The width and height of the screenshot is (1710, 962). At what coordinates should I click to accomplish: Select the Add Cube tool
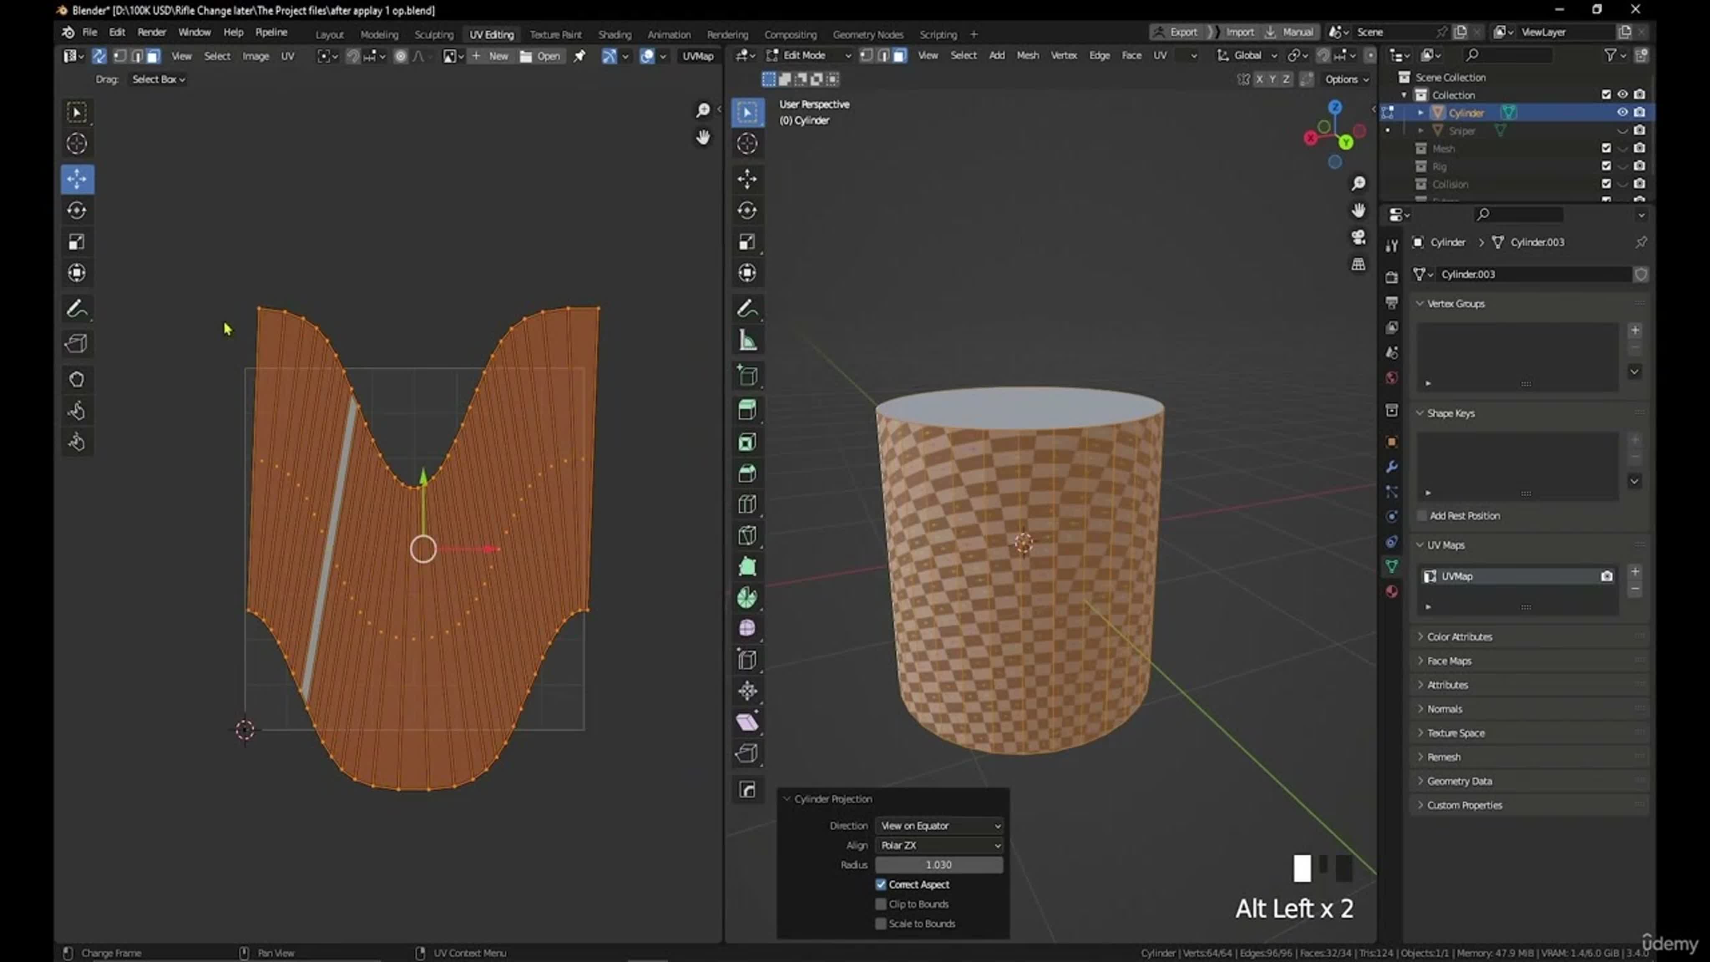pos(747,377)
